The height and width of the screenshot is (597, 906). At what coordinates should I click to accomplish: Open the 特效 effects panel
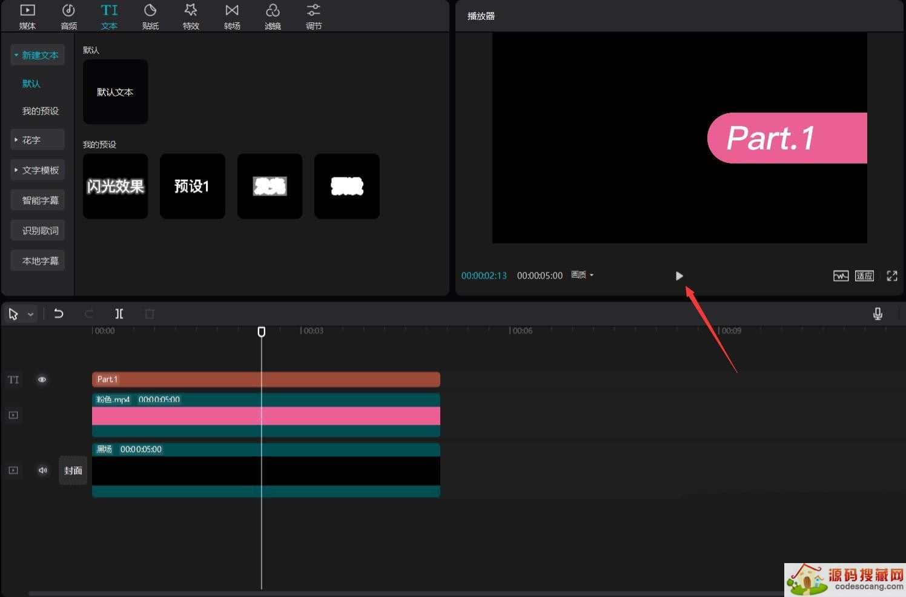pos(191,16)
